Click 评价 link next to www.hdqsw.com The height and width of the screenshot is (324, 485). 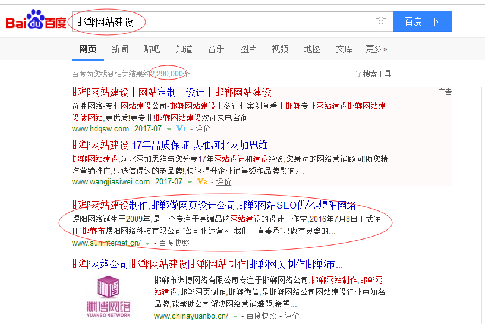[203, 129]
